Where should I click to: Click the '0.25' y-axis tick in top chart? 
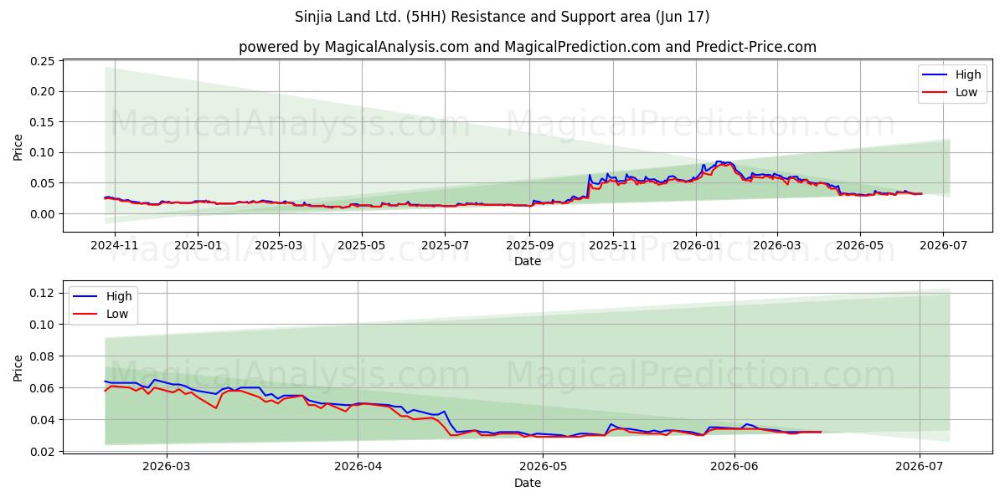(x=42, y=61)
